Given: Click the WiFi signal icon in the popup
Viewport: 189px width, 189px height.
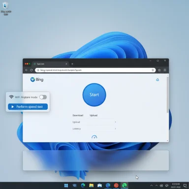Looking at the screenshot, I should 11,97.
